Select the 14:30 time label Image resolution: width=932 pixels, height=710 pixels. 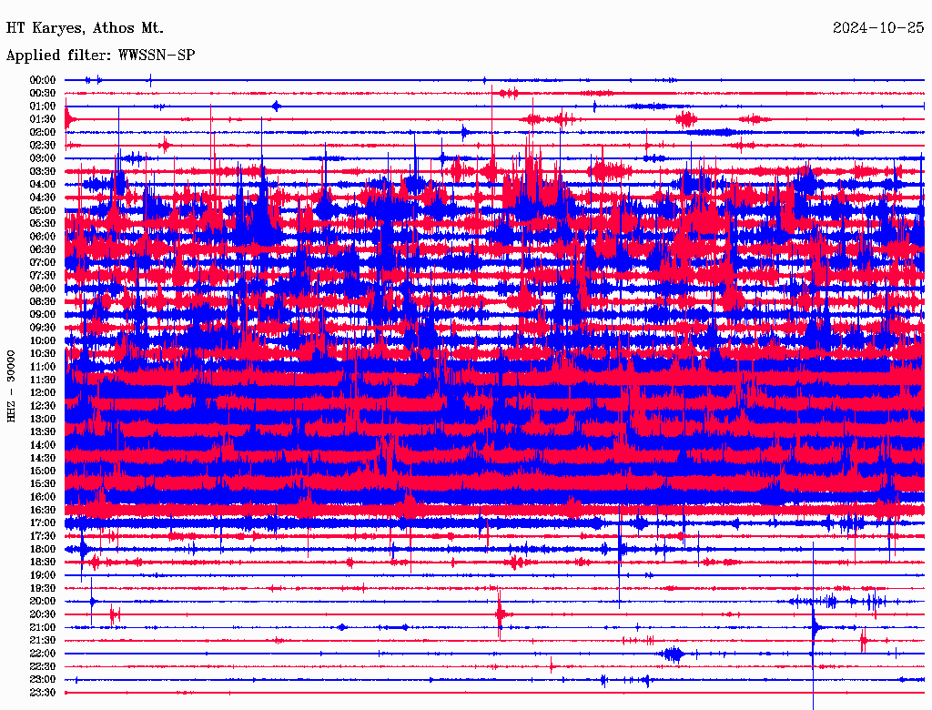pyautogui.click(x=43, y=459)
